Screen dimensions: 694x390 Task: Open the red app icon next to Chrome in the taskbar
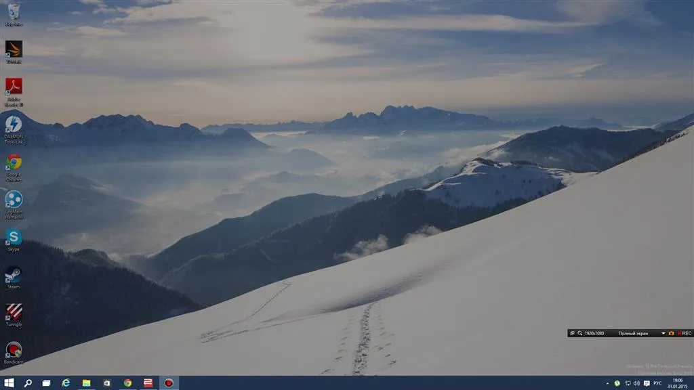(148, 383)
